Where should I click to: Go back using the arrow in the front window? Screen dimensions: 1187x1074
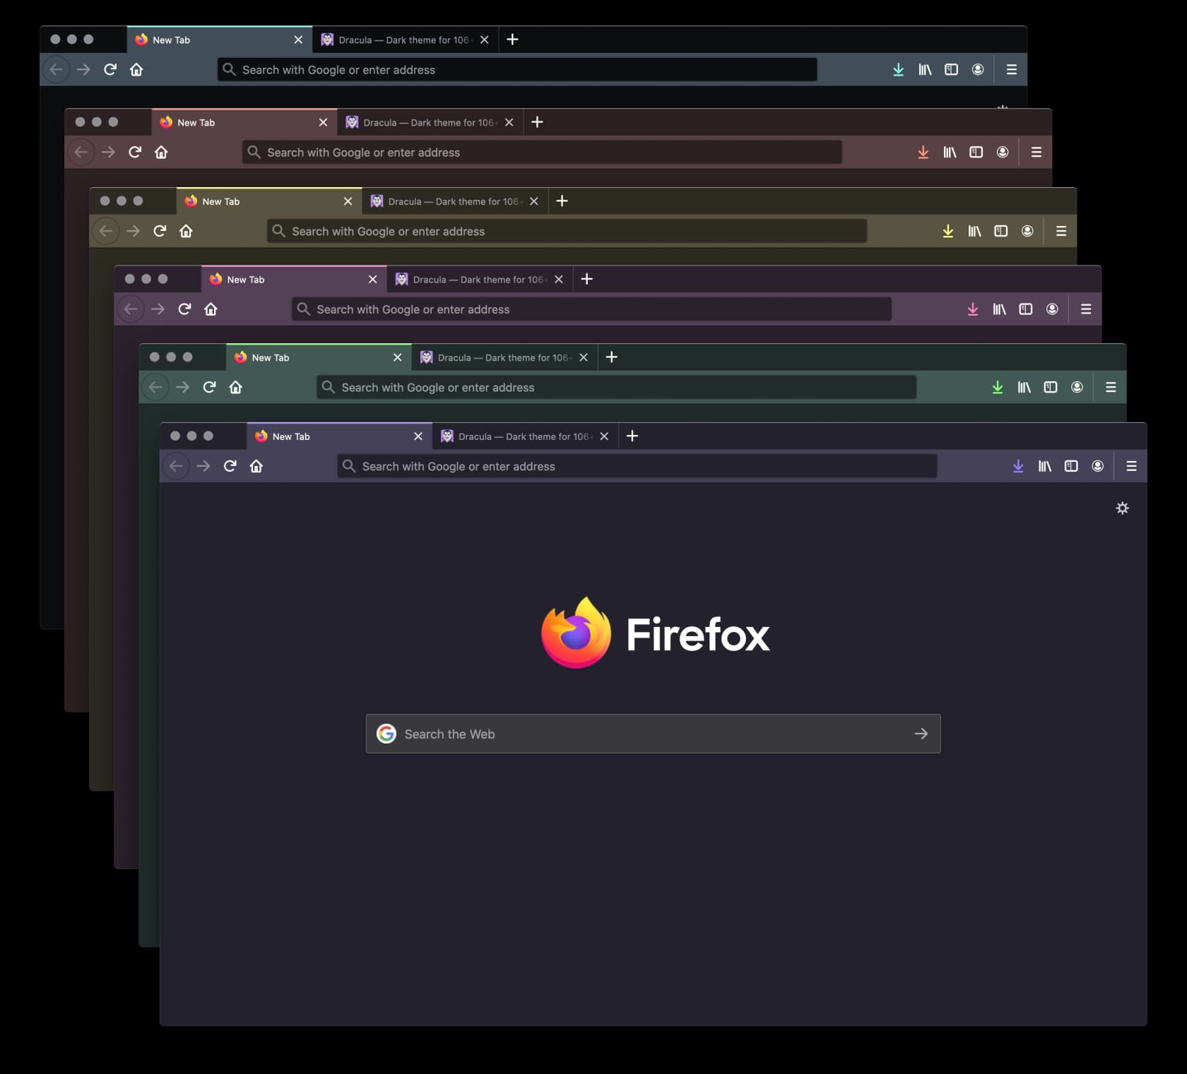pyautogui.click(x=177, y=466)
